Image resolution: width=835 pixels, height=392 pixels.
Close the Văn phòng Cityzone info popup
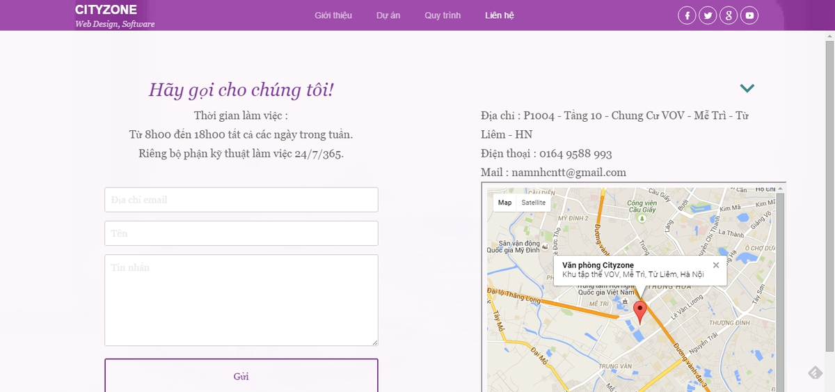click(x=716, y=265)
